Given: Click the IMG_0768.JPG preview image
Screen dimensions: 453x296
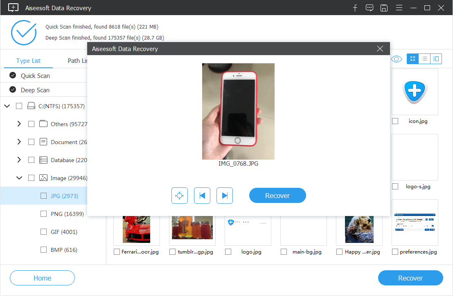Looking at the screenshot, I should 238,111.
